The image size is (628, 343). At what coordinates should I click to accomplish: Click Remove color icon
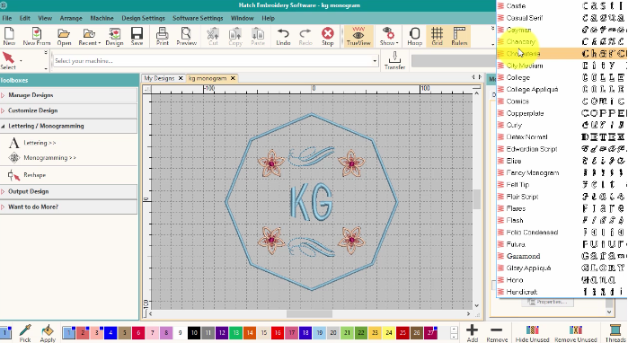point(497,333)
